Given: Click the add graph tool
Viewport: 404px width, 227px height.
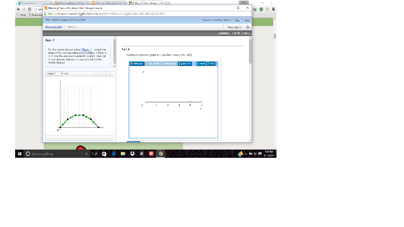Looking at the screenshot, I should (138, 64).
